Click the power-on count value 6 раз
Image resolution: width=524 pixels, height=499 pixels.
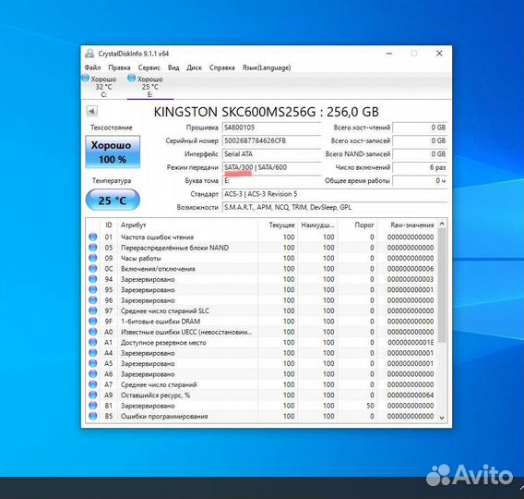click(420, 167)
